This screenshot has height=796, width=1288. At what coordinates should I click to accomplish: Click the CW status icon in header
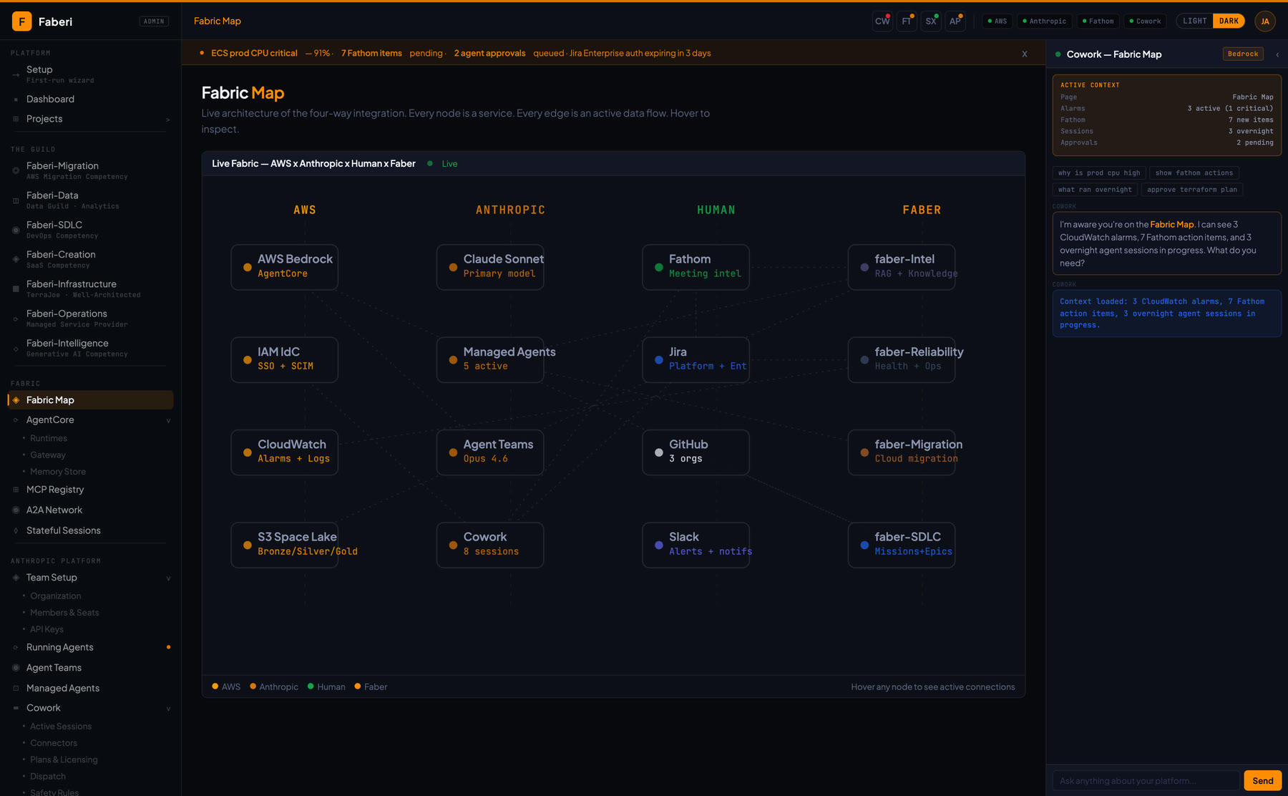tap(882, 21)
